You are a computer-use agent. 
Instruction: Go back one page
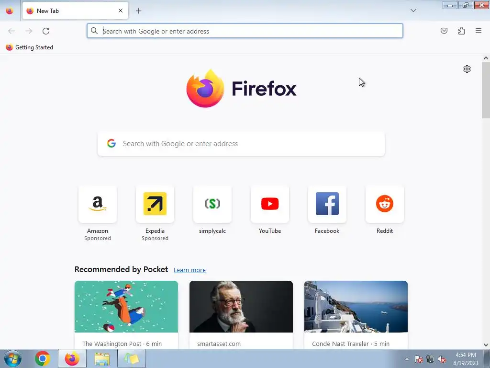11,31
